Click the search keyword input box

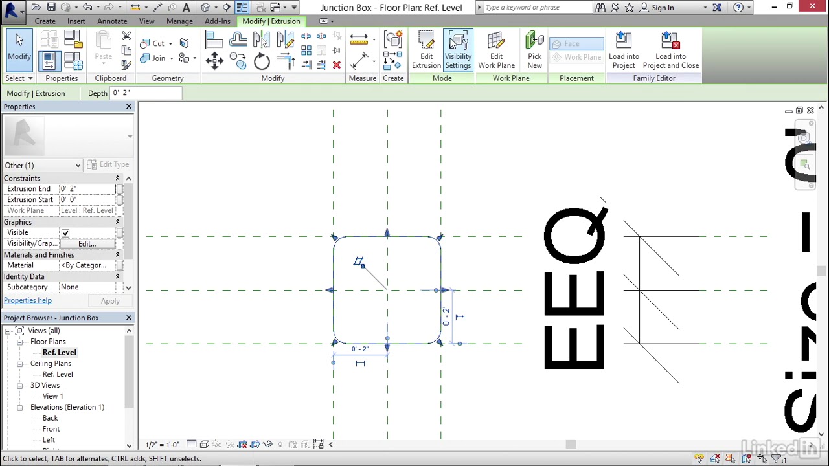coord(538,7)
